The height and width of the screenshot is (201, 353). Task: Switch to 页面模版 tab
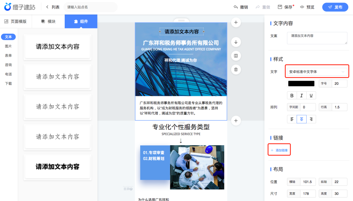[x=16, y=21]
